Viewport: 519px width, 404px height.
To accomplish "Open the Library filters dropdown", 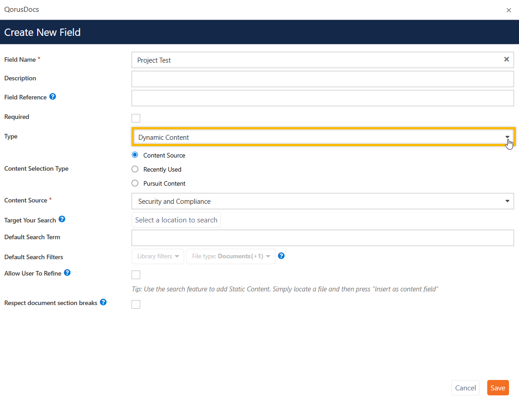I will (158, 256).
